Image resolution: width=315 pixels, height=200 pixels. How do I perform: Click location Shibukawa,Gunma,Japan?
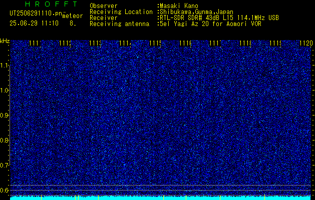[195, 12]
